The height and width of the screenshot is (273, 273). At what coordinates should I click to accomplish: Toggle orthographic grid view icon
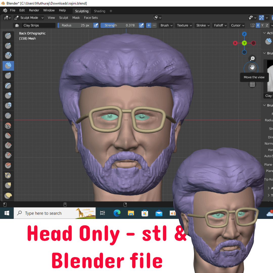(252, 85)
